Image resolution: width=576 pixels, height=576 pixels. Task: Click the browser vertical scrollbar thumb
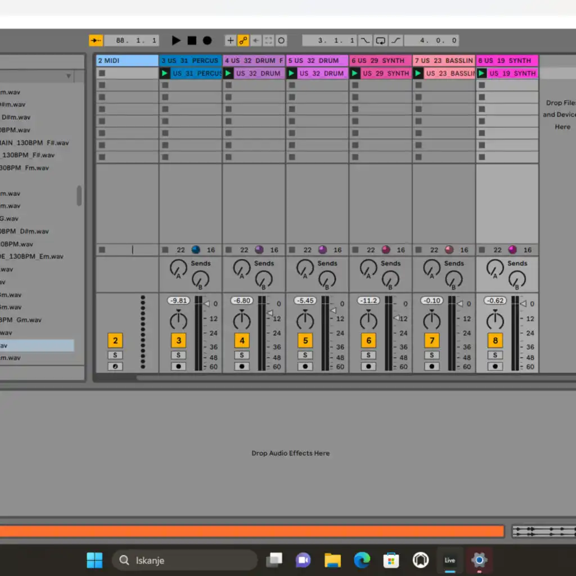[x=79, y=196]
